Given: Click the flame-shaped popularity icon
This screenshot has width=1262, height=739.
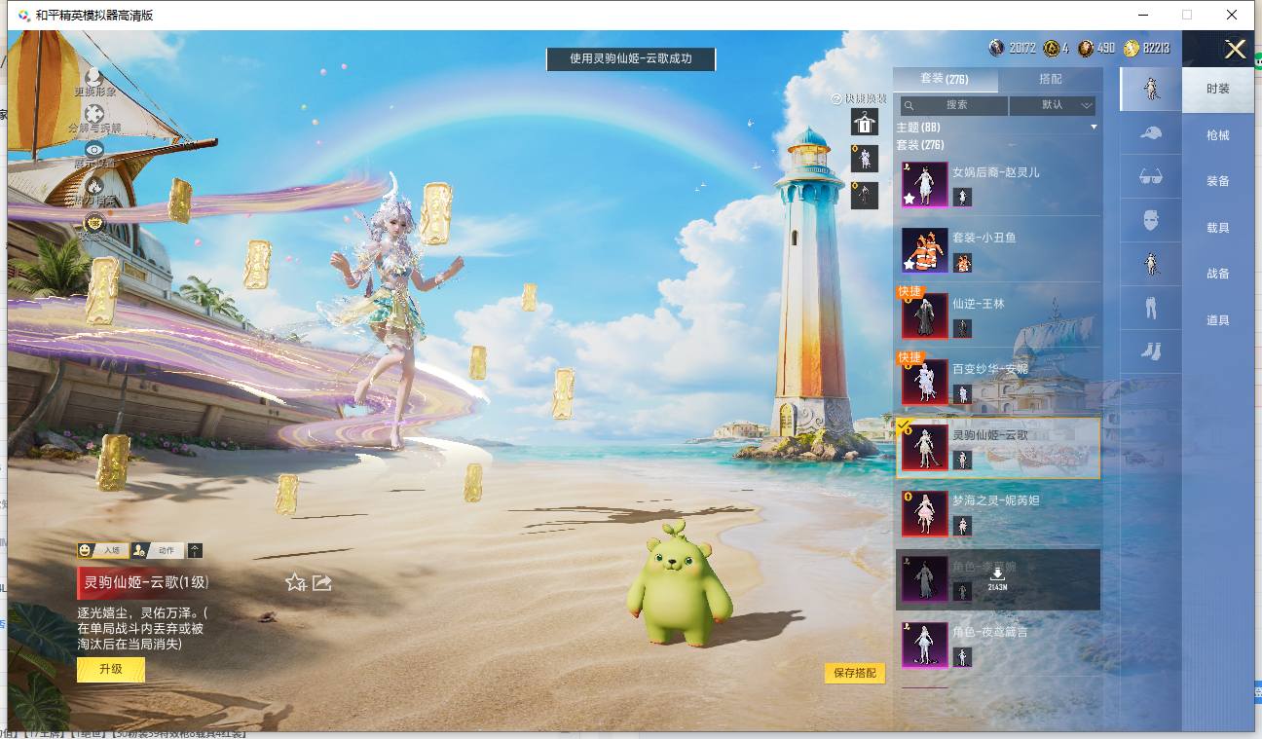Looking at the screenshot, I should [94, 186].
